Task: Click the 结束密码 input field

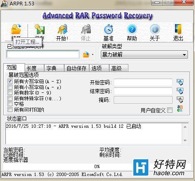Action: click(x=143, y=91)
